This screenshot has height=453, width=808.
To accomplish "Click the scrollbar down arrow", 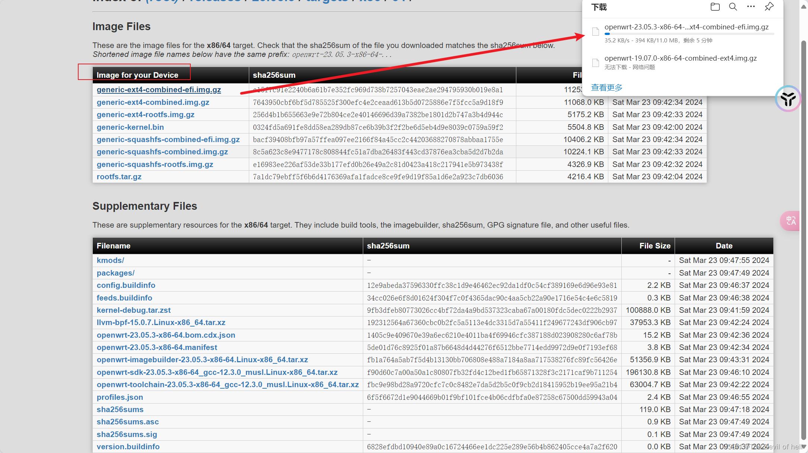I will point(804,447).
